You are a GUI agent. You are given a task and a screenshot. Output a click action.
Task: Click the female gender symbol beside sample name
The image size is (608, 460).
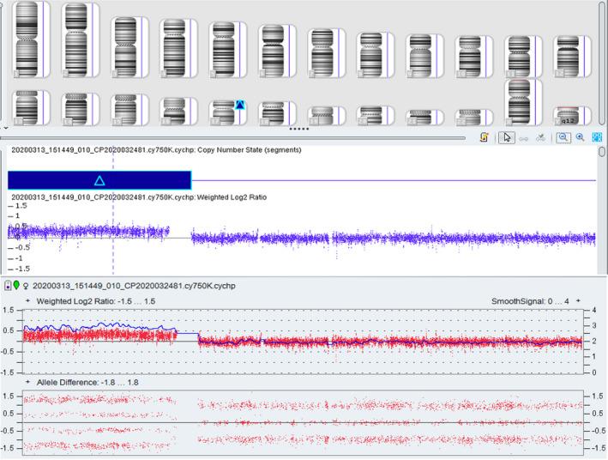[27, 285]
